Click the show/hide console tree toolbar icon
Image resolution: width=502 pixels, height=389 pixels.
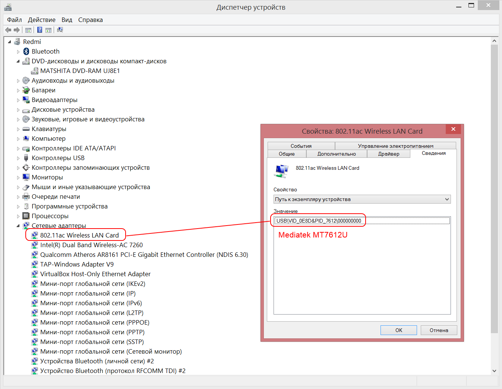(28, 30)
